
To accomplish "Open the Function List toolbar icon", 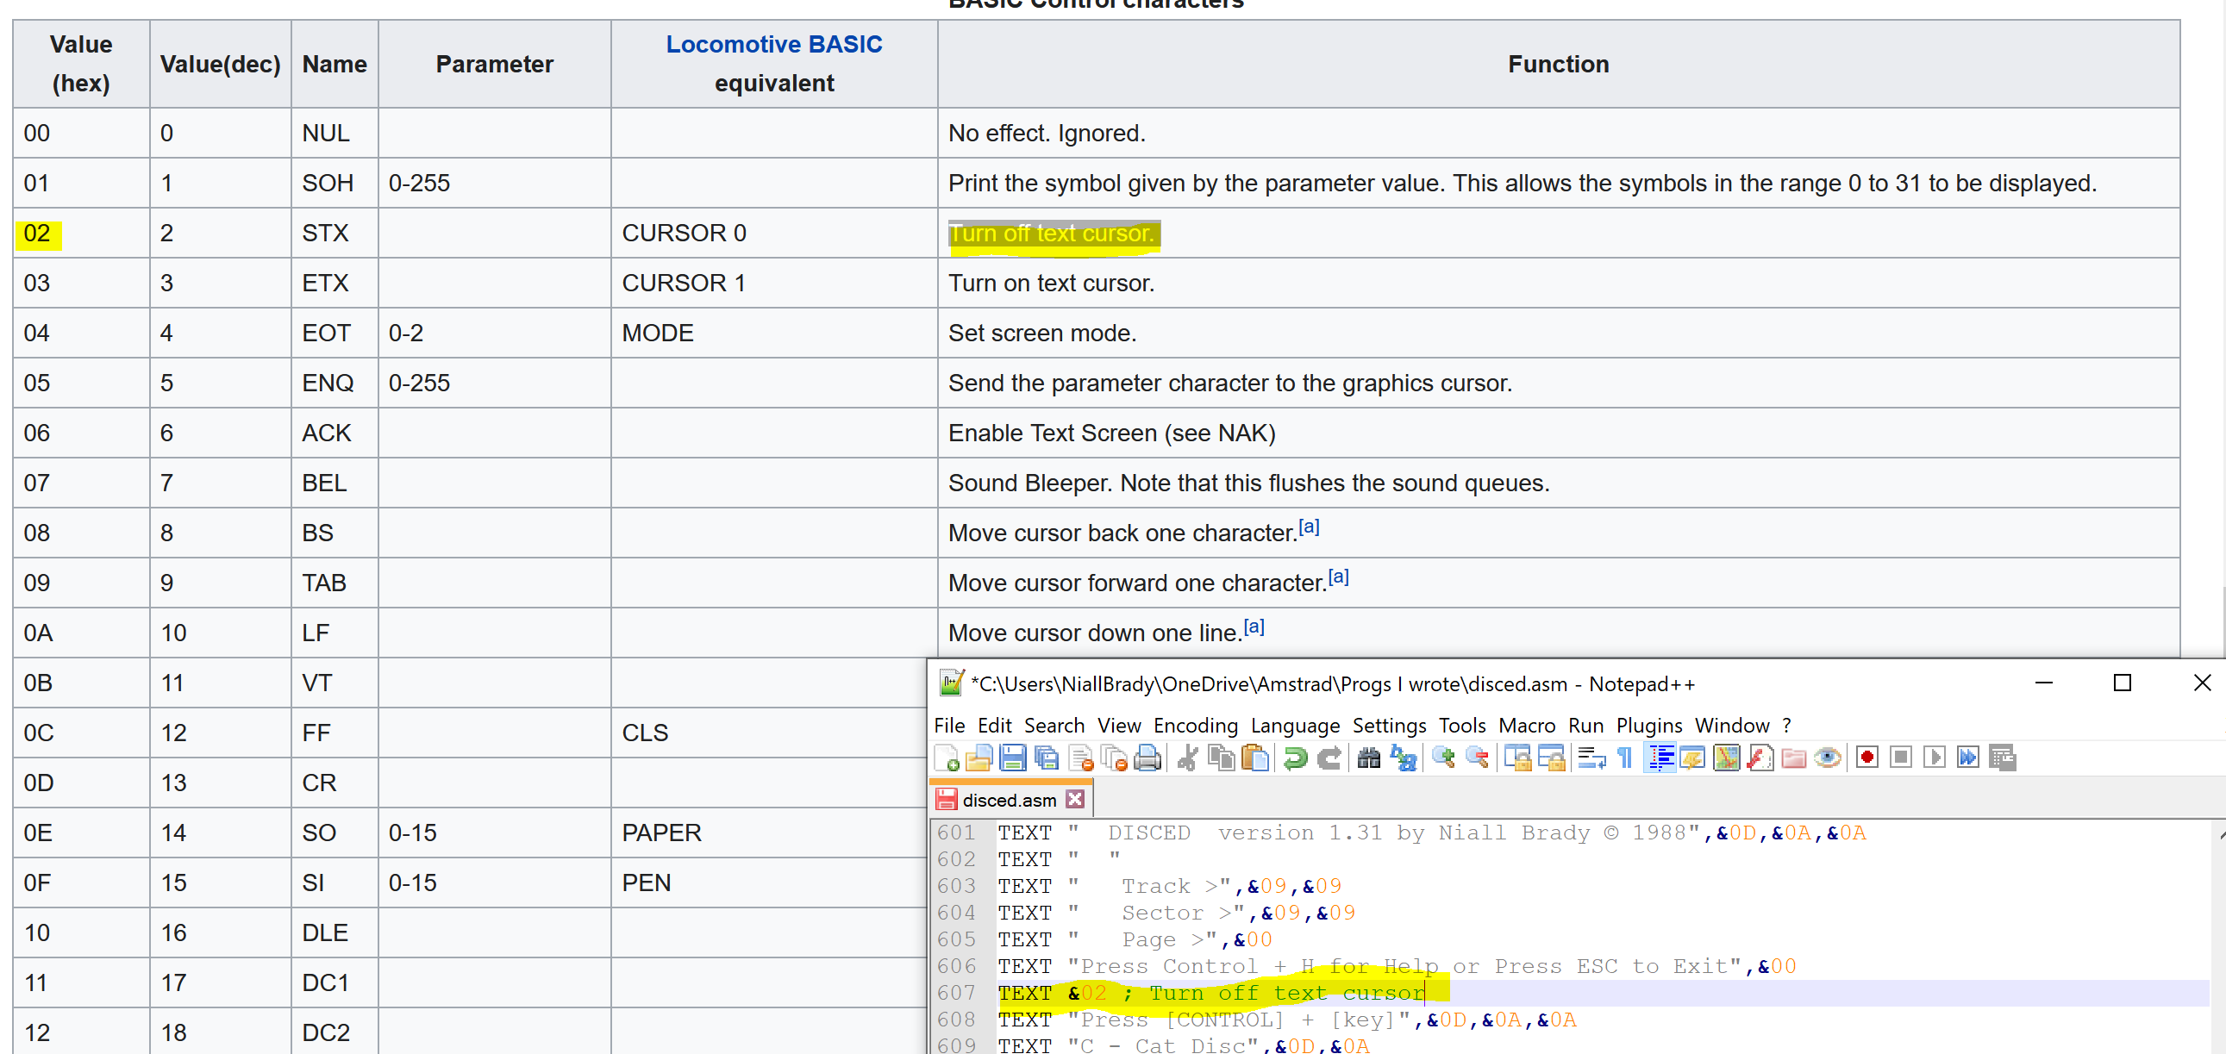I will tap(1760, 758).
